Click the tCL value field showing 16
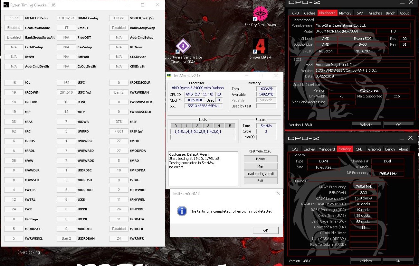Screen dimensions: 419x266 (x=14, y=83)
